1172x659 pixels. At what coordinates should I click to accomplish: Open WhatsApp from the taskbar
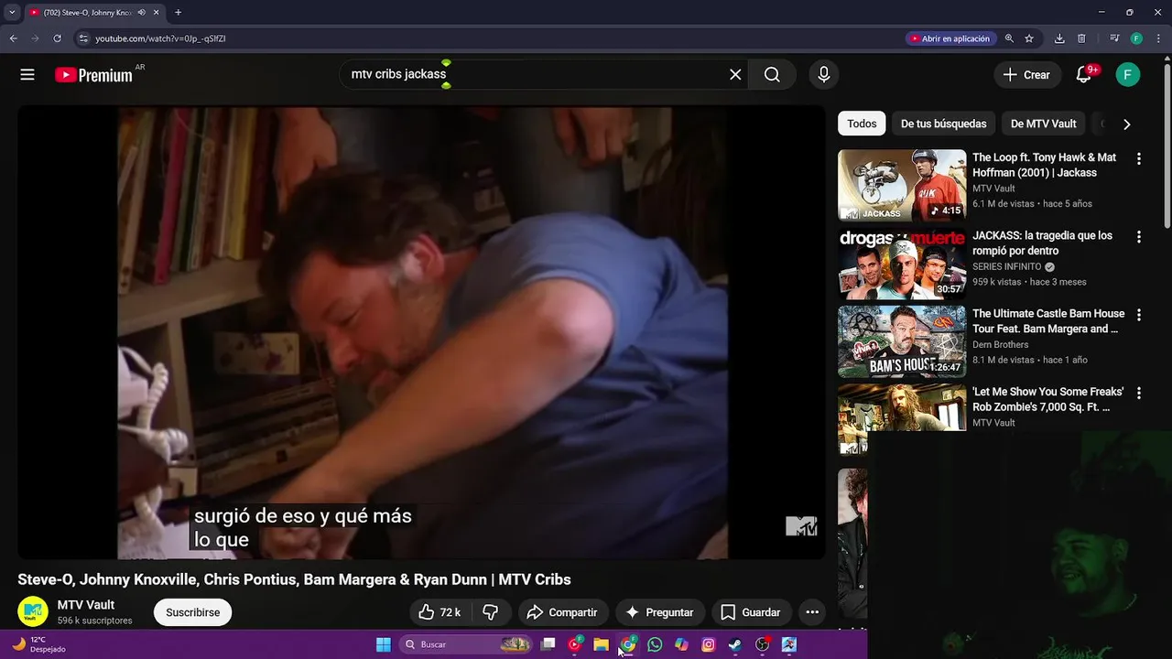(x=655, y=644)
